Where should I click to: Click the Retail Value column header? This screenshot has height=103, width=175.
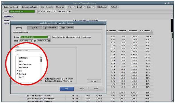[133, 31]
